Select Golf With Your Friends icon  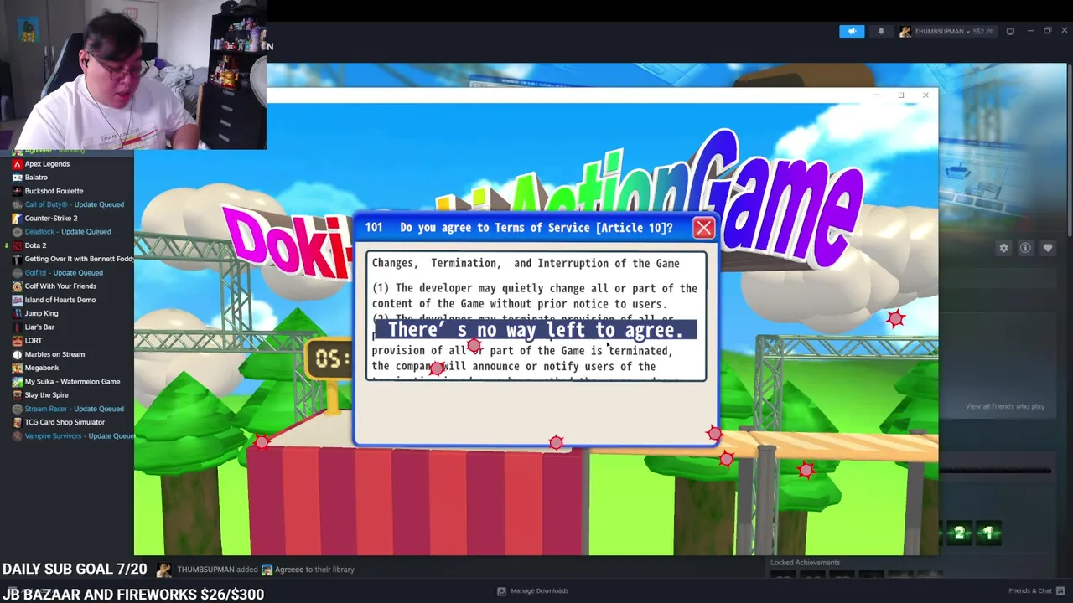[x=17, y=286]
